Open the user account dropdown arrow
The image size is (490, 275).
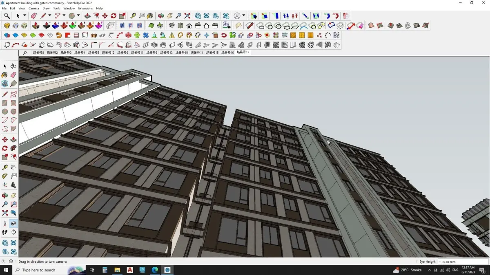tap(244, 15)
